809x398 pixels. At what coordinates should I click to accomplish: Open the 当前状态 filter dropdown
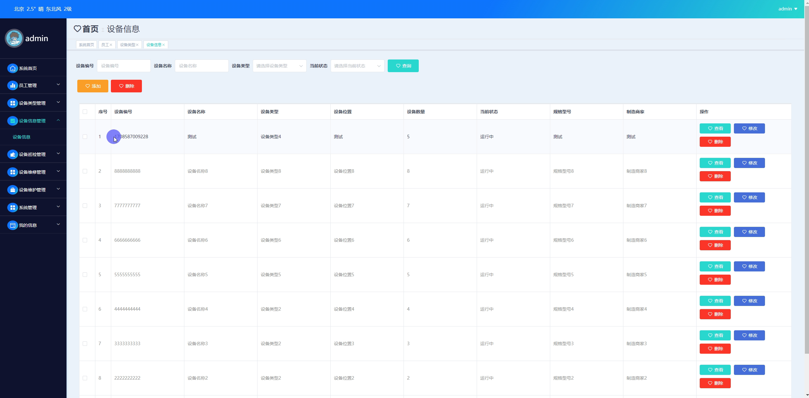[357, 66]
